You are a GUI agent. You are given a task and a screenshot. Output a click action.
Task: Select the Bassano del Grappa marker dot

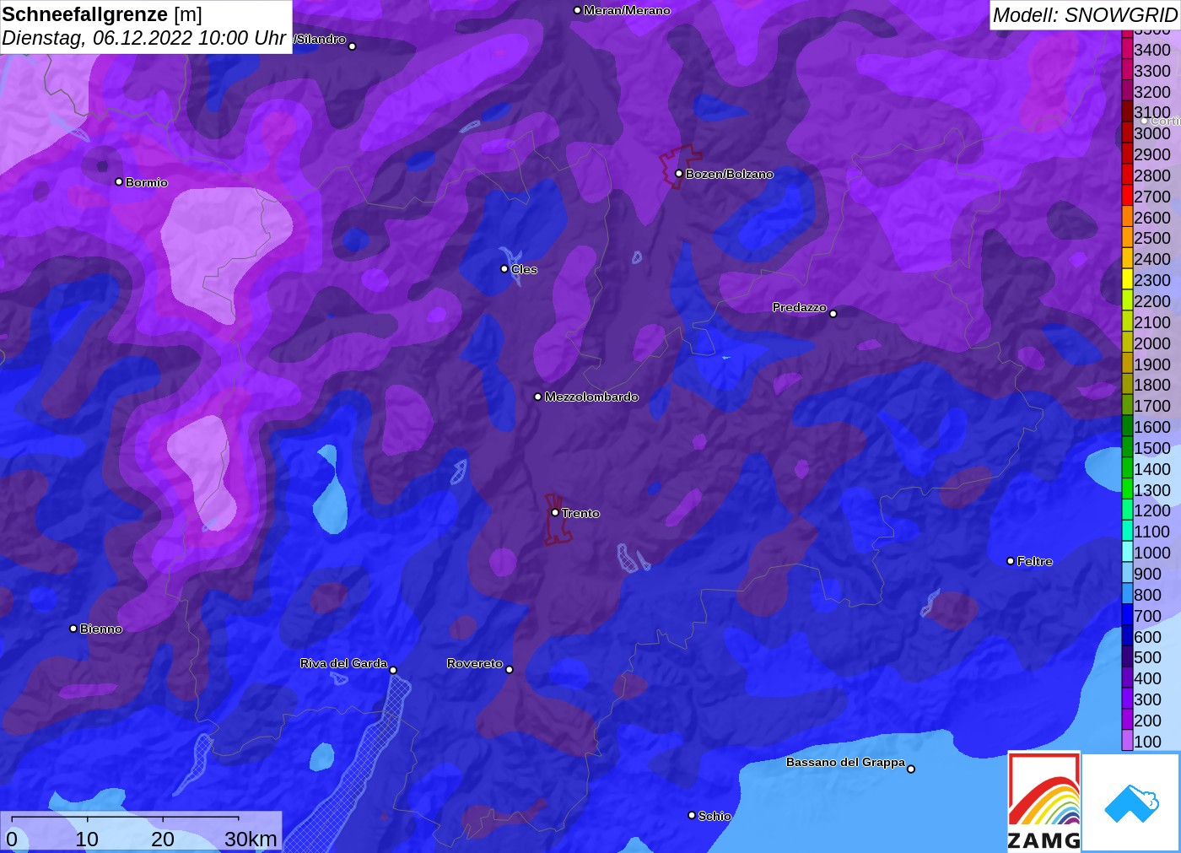911,769
